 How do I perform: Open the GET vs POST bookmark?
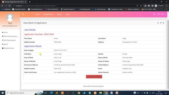point(149,9)
